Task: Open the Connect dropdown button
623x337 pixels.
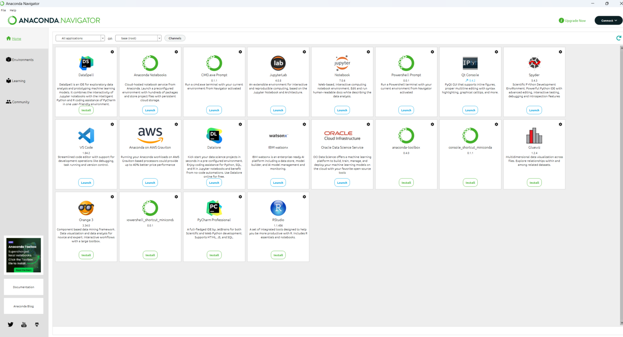Action: 608,20
